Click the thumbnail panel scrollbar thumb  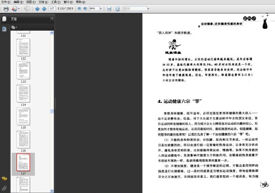[x=52, y=111]
